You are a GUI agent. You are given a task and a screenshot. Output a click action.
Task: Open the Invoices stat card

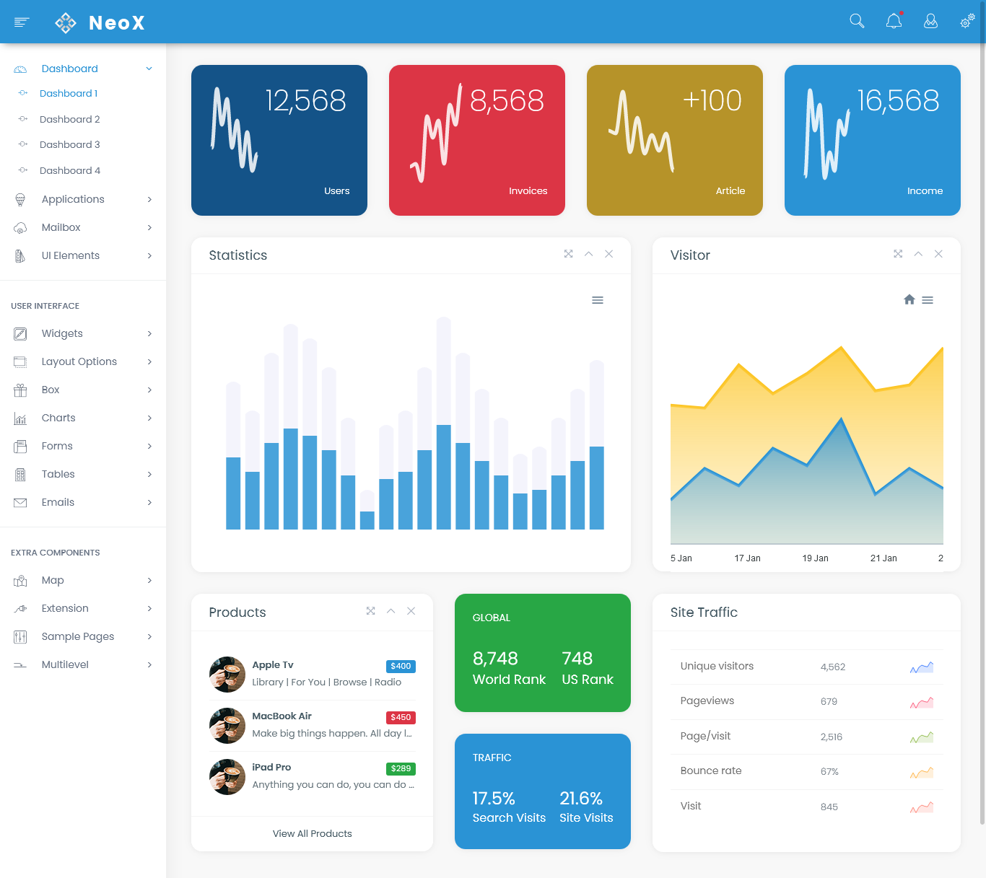477,141
